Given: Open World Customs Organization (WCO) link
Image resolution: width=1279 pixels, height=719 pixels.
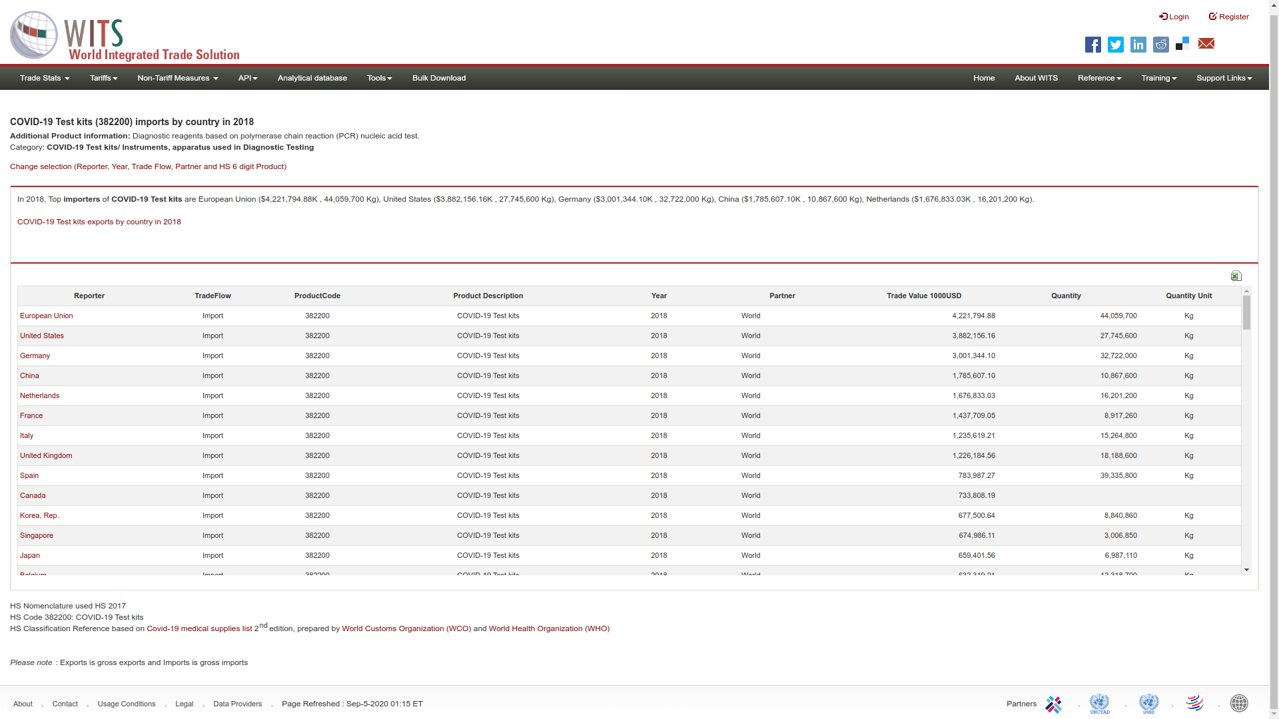Looking at the screenshot, I should (406, 628).
